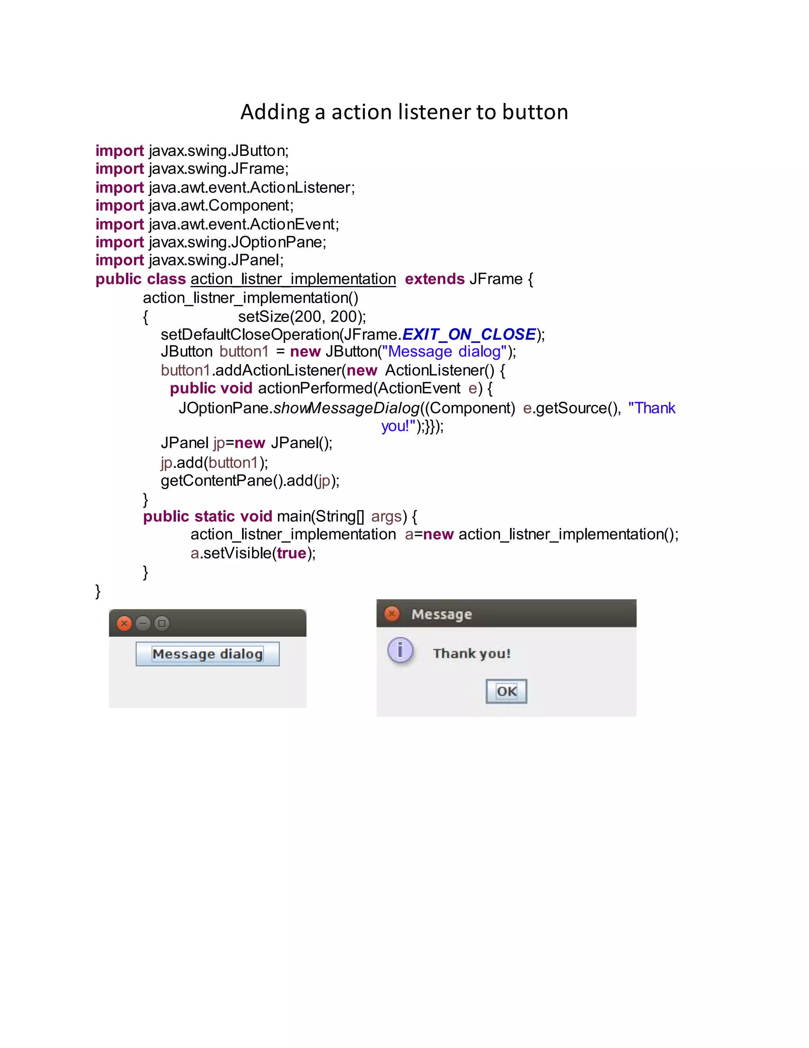Screen dimensions: 809x1048
Task: Click the italic showMessageDialog method name
Action: 346,408
